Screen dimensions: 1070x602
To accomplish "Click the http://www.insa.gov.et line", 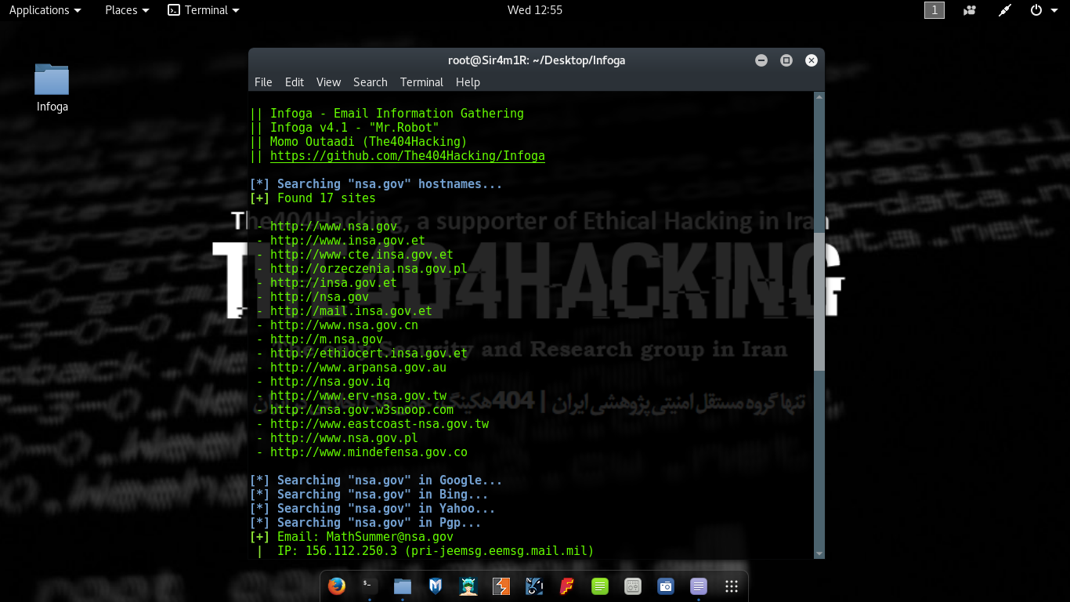I will click(348, 241).
